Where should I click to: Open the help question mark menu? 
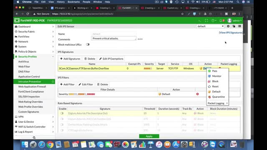[214, 20]
